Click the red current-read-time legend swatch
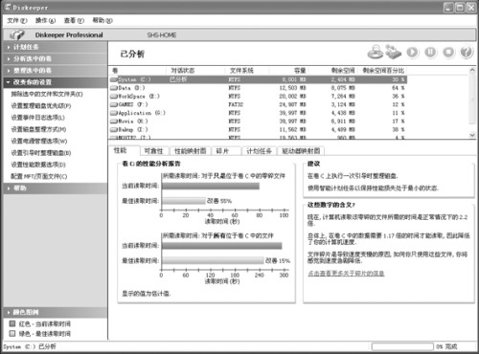The image size is (479, 354). pos(12,323)
